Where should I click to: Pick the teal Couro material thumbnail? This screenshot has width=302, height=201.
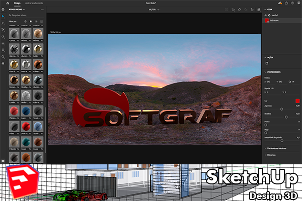pos(26,142)
